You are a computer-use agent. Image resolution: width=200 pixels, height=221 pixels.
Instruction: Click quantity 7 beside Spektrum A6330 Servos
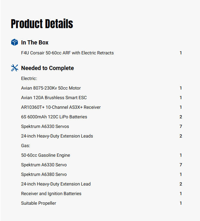click(x=181, y=126)
